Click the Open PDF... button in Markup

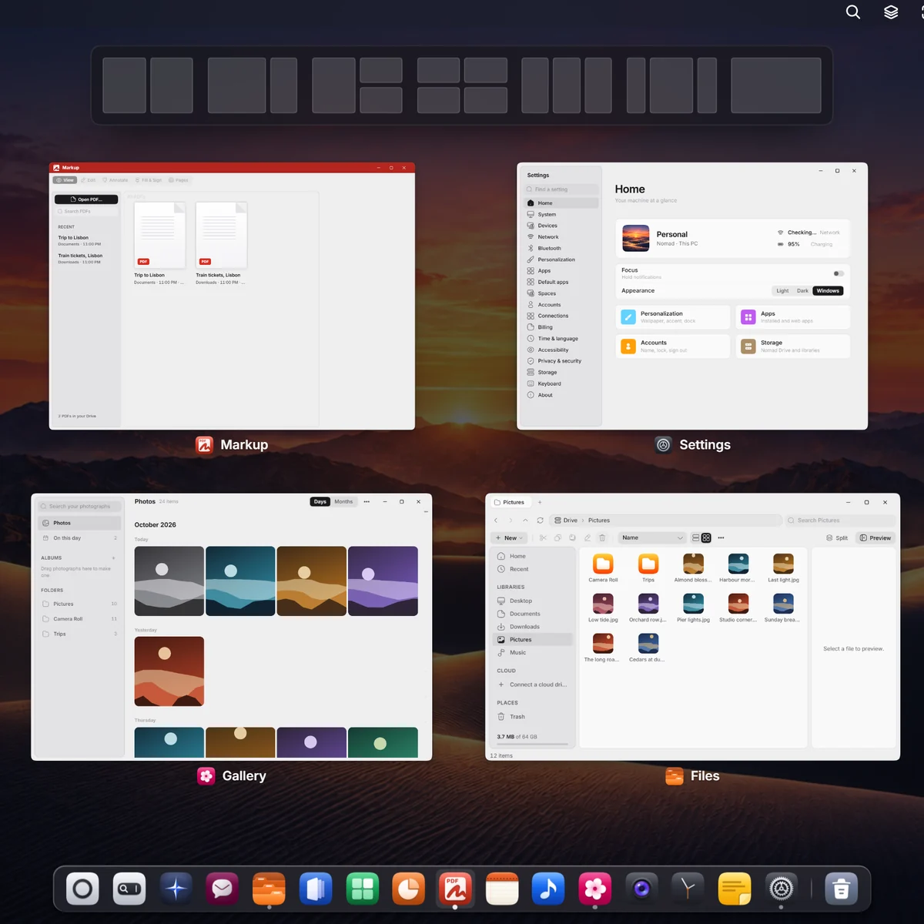pos(86,199)
